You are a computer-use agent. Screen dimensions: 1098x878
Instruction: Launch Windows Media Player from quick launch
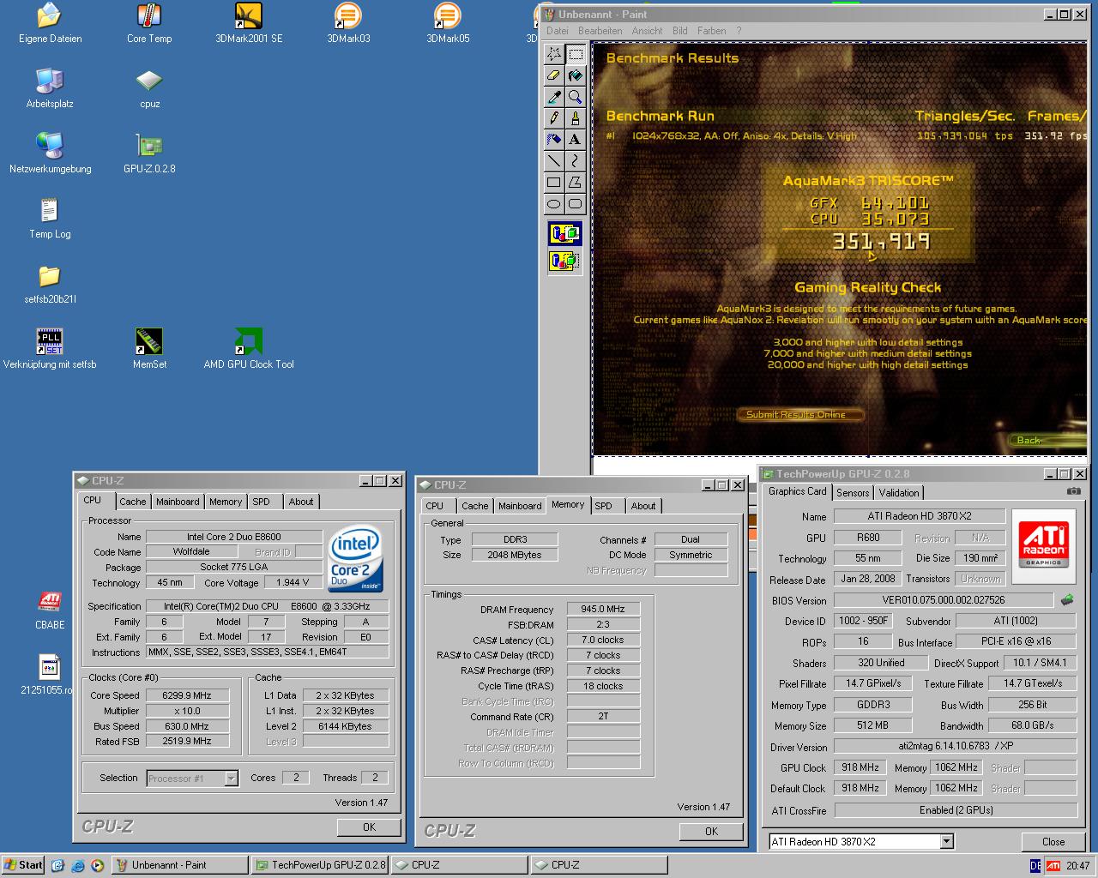click(97, 866)
